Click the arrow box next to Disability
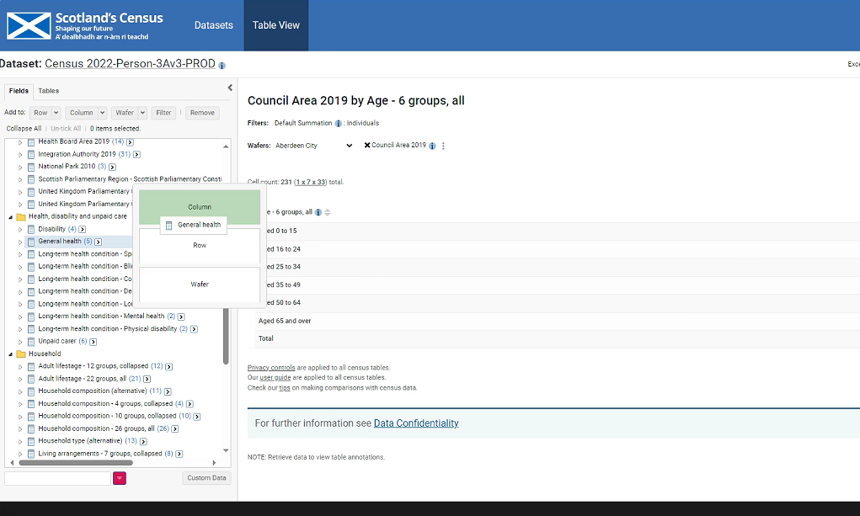Viewport: 860px width, 516px height. [82, 229]
